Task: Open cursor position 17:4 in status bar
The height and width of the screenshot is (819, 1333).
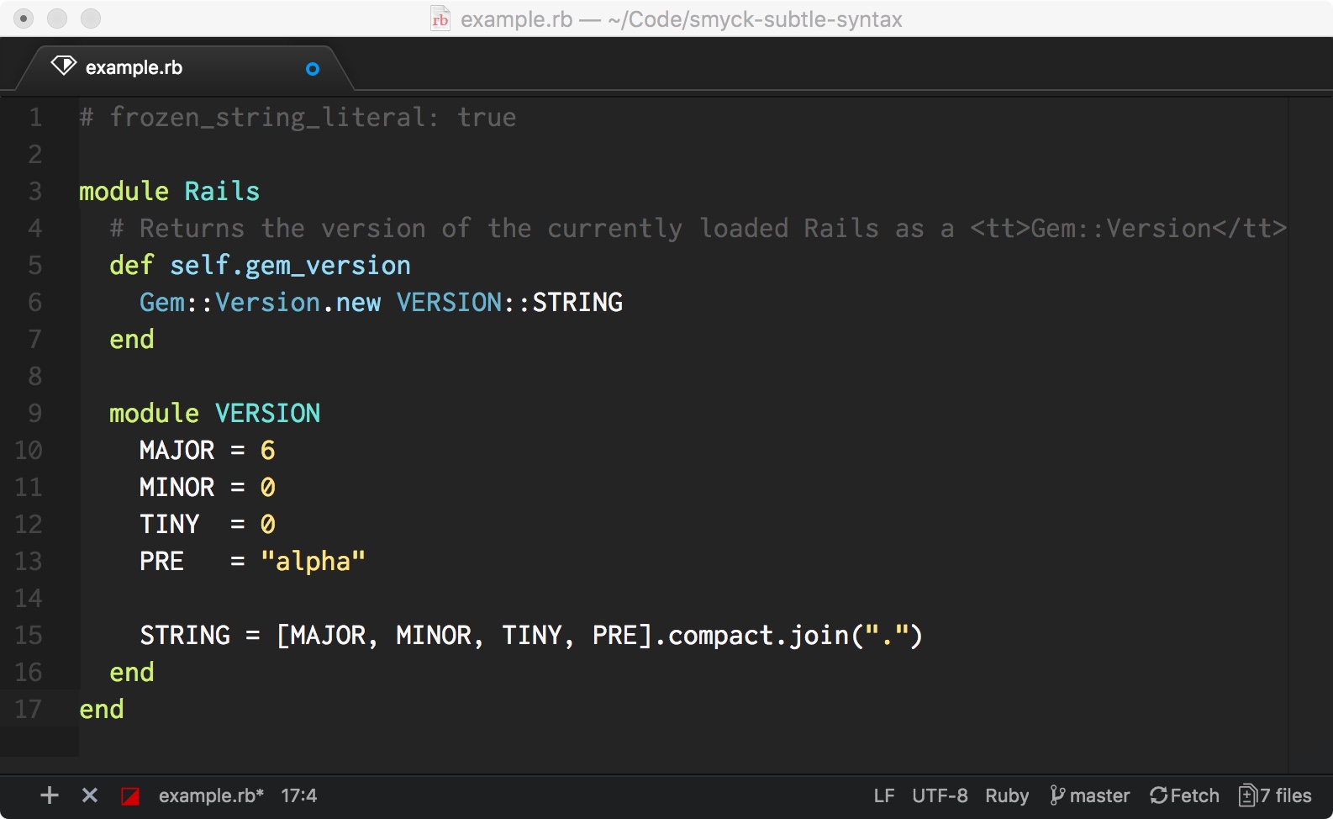Action: click(x=298, y=795)
